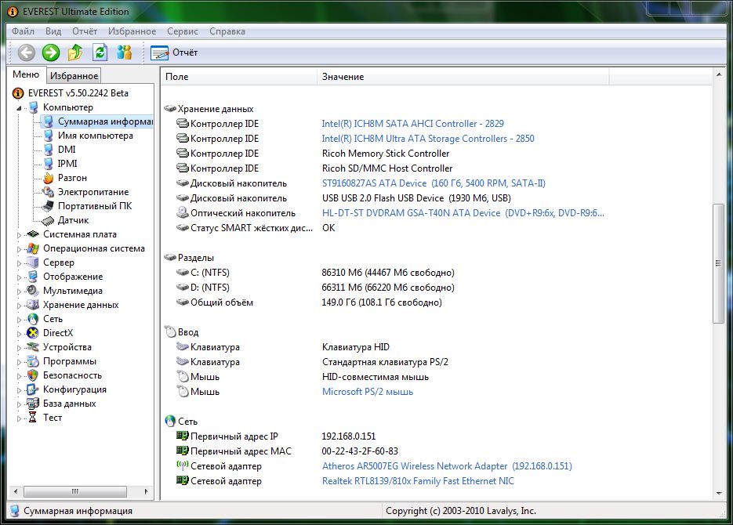Click the Программы icon in the tree

coord(33,361)
